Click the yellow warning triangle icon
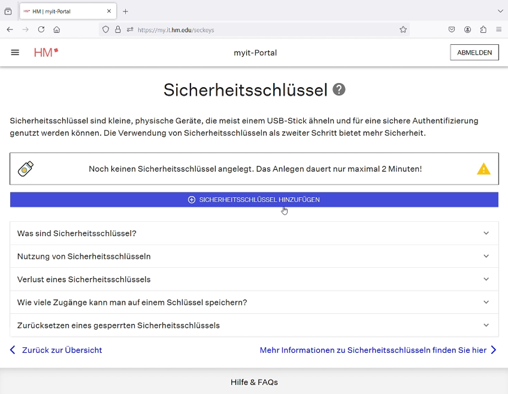This screenshot has height=394, width=508. coord(483,169)
